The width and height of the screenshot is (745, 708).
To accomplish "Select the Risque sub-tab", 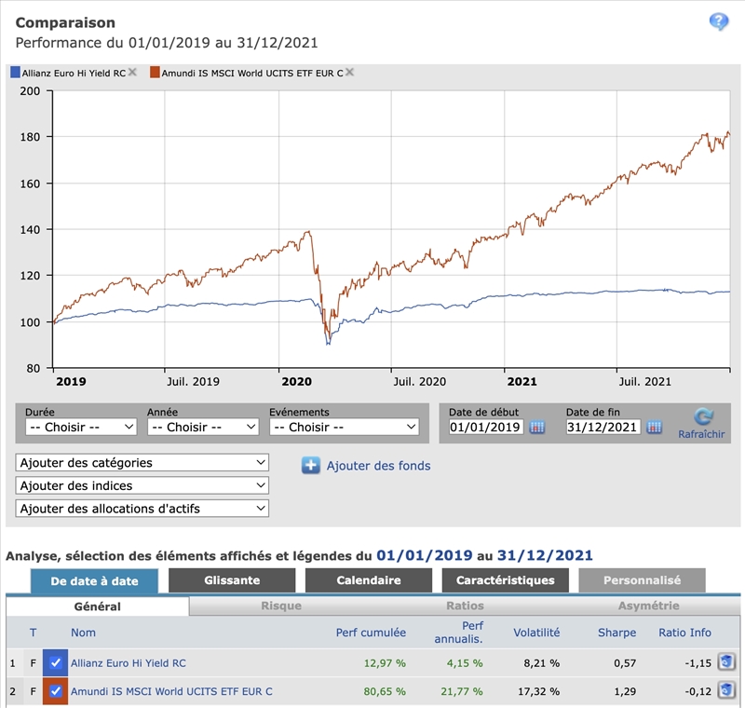I will 280,606.
